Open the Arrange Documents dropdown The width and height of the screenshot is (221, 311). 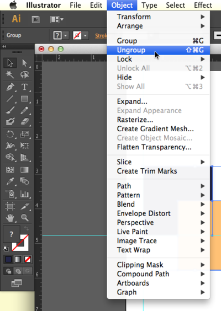(57, 19)
